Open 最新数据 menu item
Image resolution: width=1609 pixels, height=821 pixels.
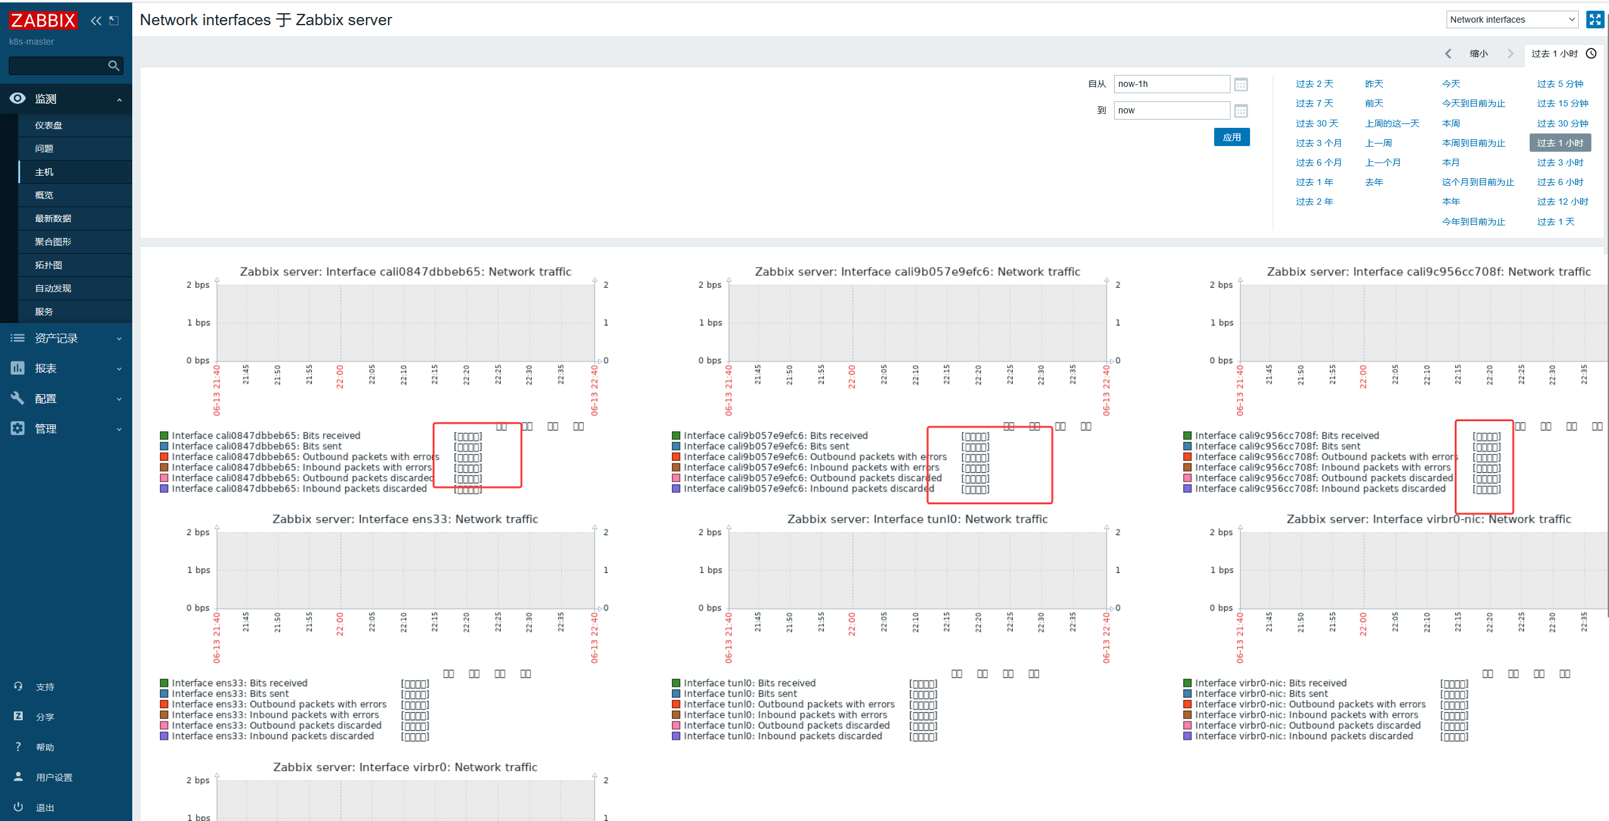coord(53,218)
